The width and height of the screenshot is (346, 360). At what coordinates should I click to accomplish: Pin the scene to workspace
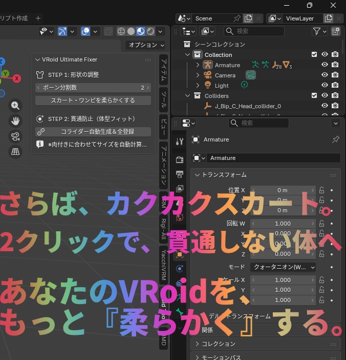click(237, 18)
